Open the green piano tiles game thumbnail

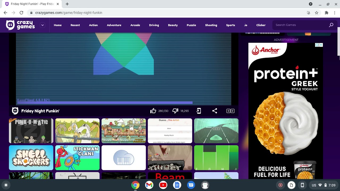click(216, 158)
